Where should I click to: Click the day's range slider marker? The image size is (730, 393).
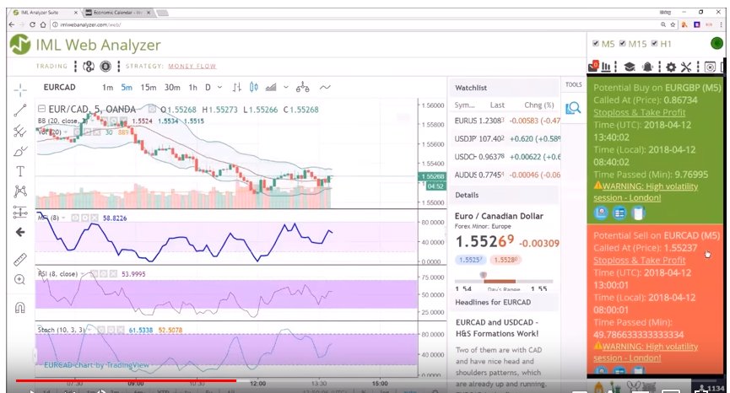(x=484, y=275)
